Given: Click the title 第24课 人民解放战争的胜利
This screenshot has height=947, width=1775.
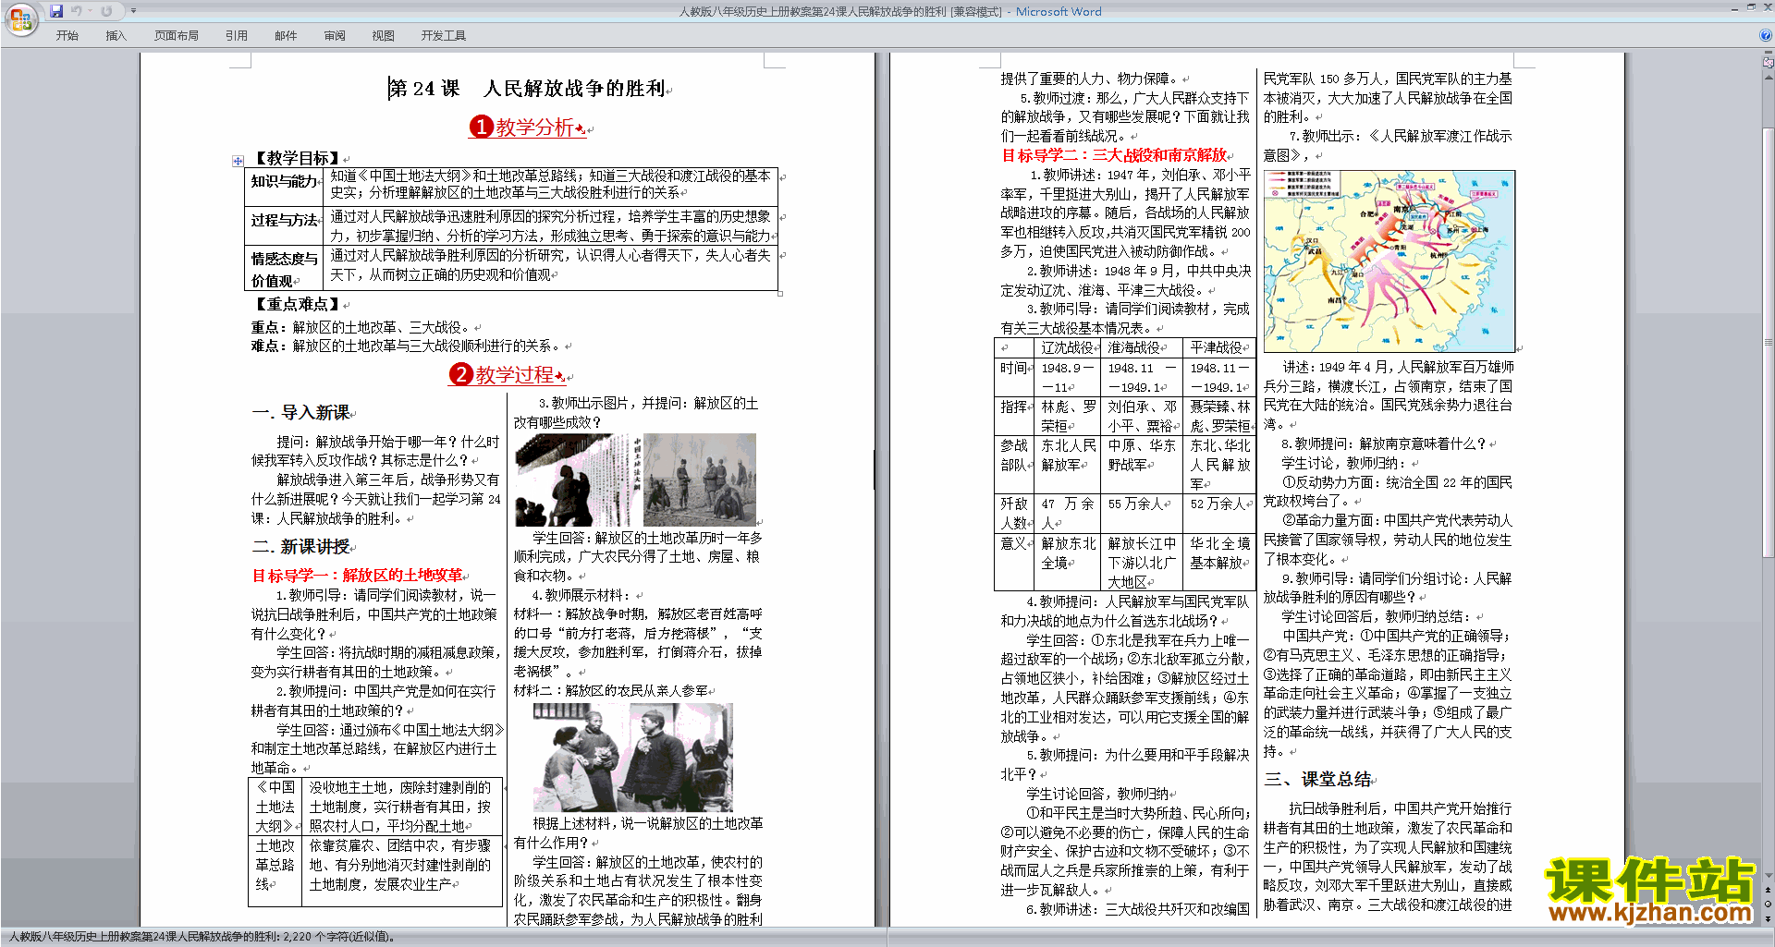Looking at the screenshot, I should click(x=526, y=89).
